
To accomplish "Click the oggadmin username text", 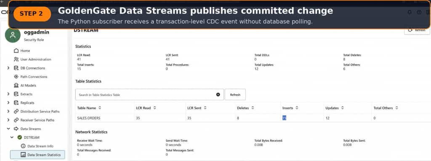I will tap(37, 32).
